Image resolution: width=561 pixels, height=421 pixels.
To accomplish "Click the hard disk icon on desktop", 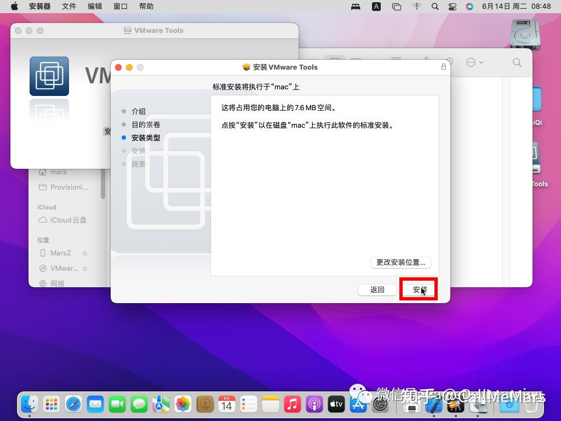I will (x=525, y=35).
